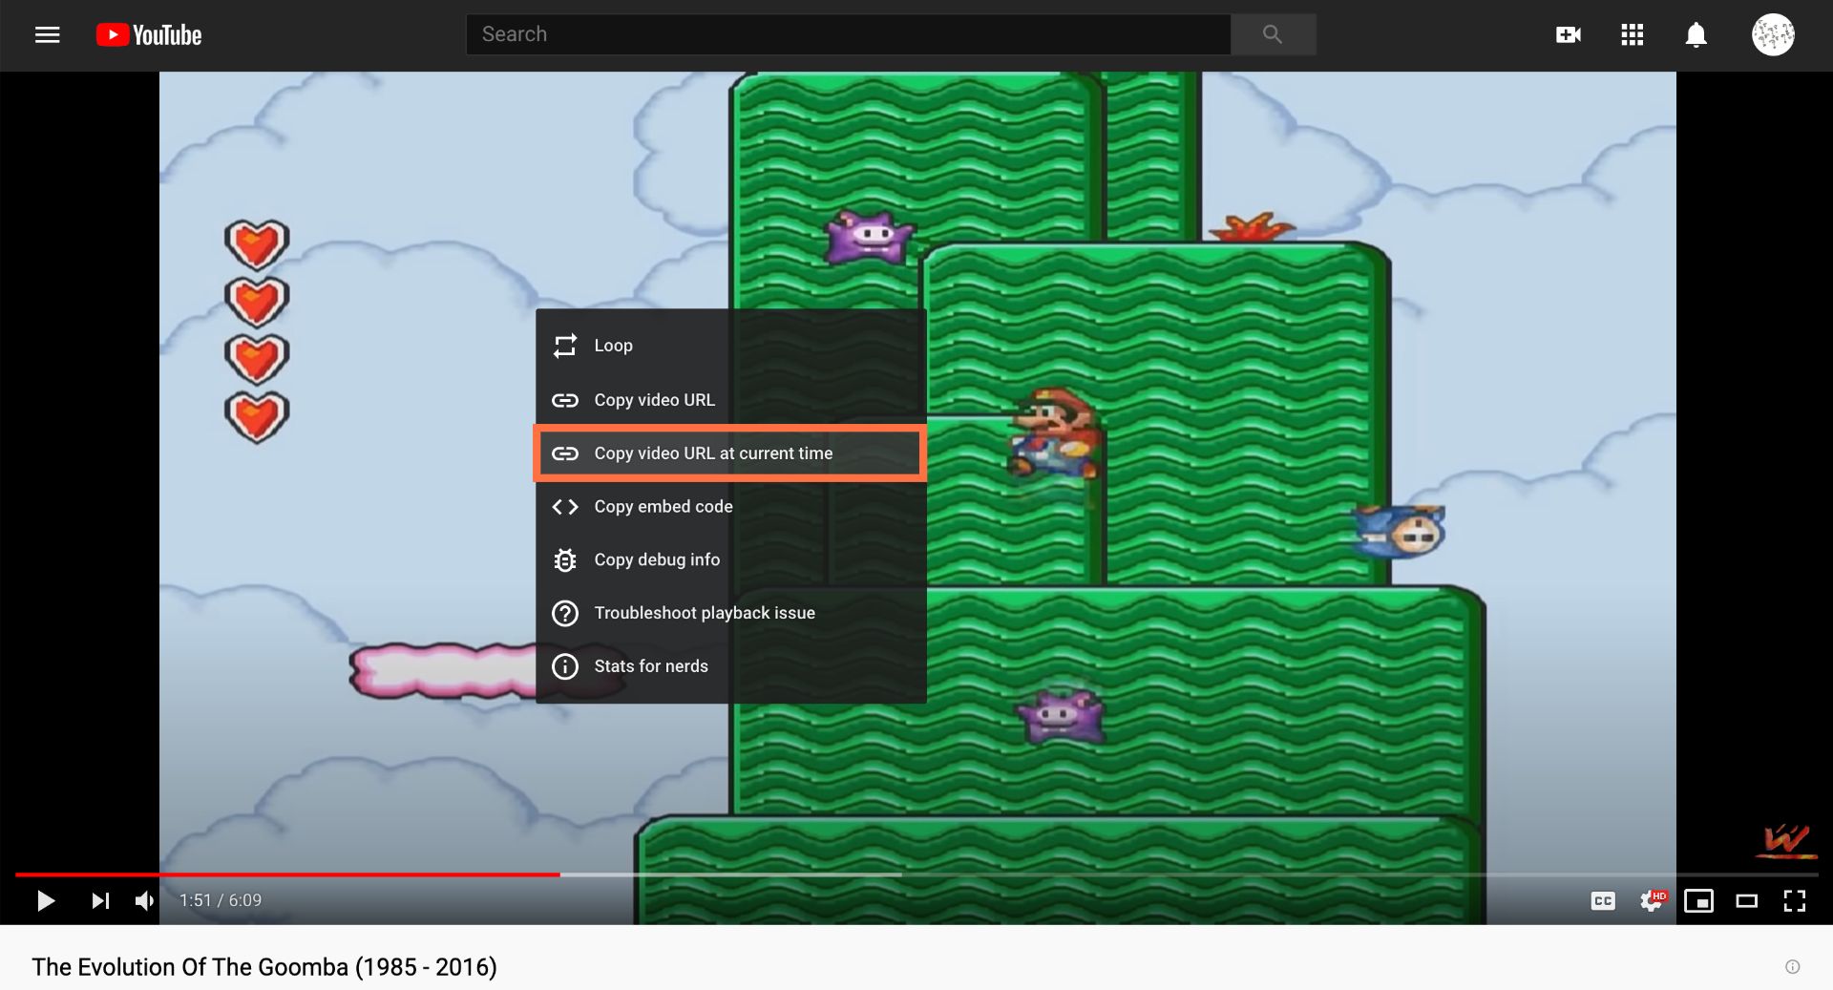Skip to the next video

100,900
